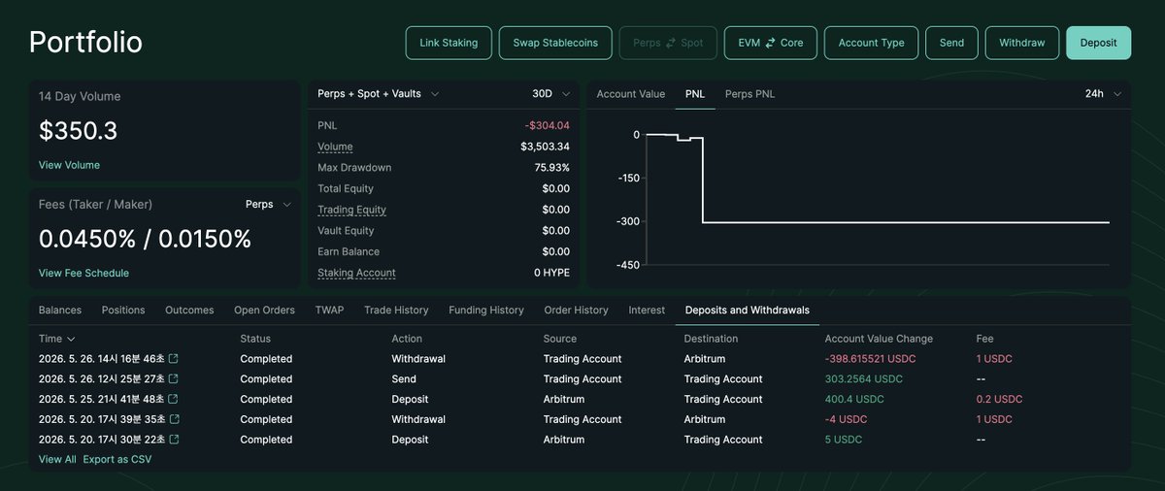The image size is (1165, 491).
Task: Open the TWAP tab
Action: tap(330, 311)
